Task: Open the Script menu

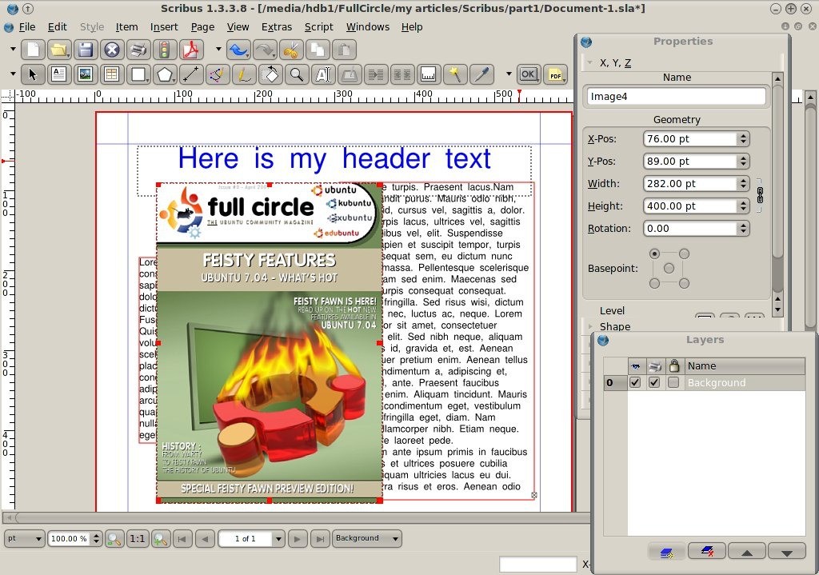Action: click(318, 27)
